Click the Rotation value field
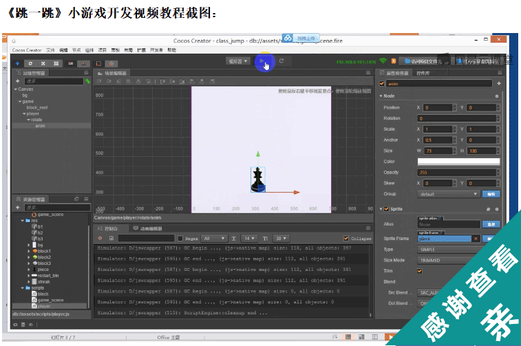The height and width of the screenshot is (346, 521). [458, 118]
